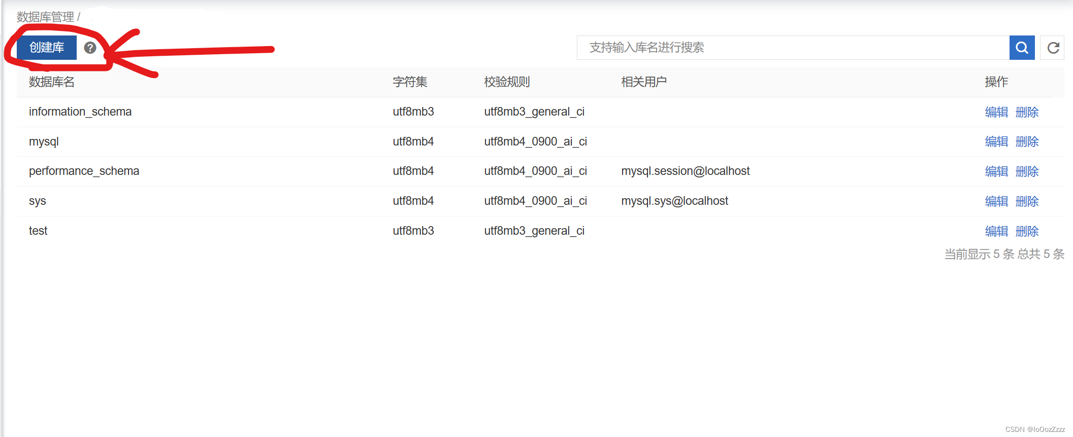Click the 校验规则 column header
The image size is (1073, 437).
507,82
